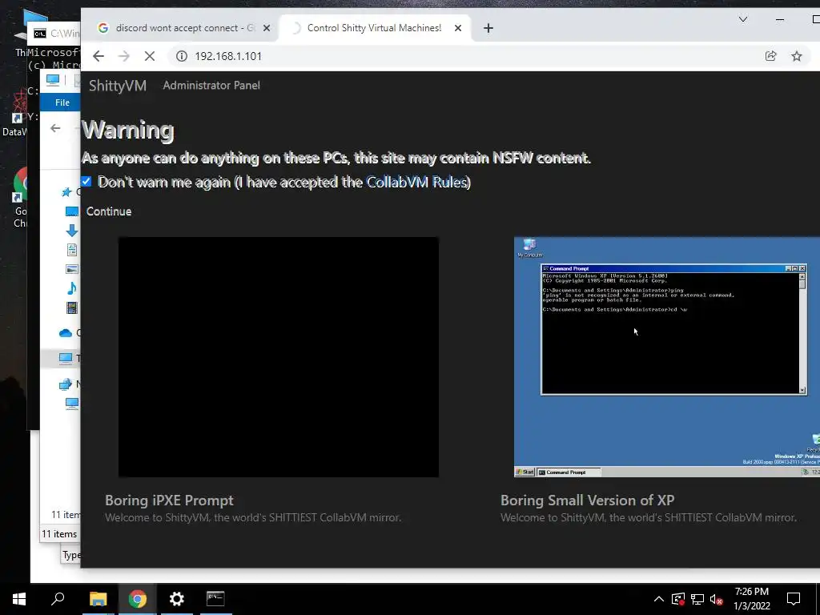
Task: Open the tab search chevron in Chrome
Action: click(743, 19)
